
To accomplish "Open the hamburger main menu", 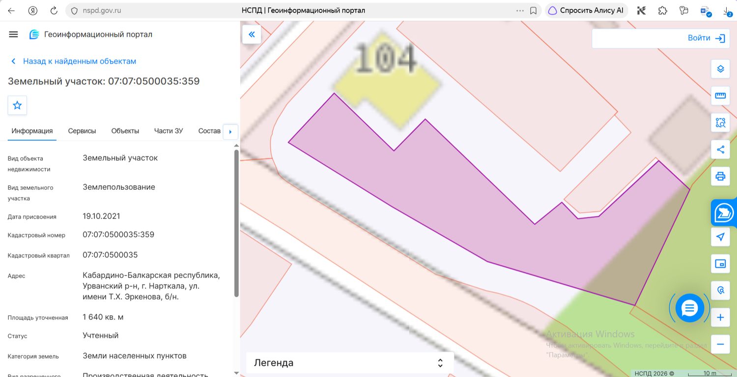I will coord(13,34).
